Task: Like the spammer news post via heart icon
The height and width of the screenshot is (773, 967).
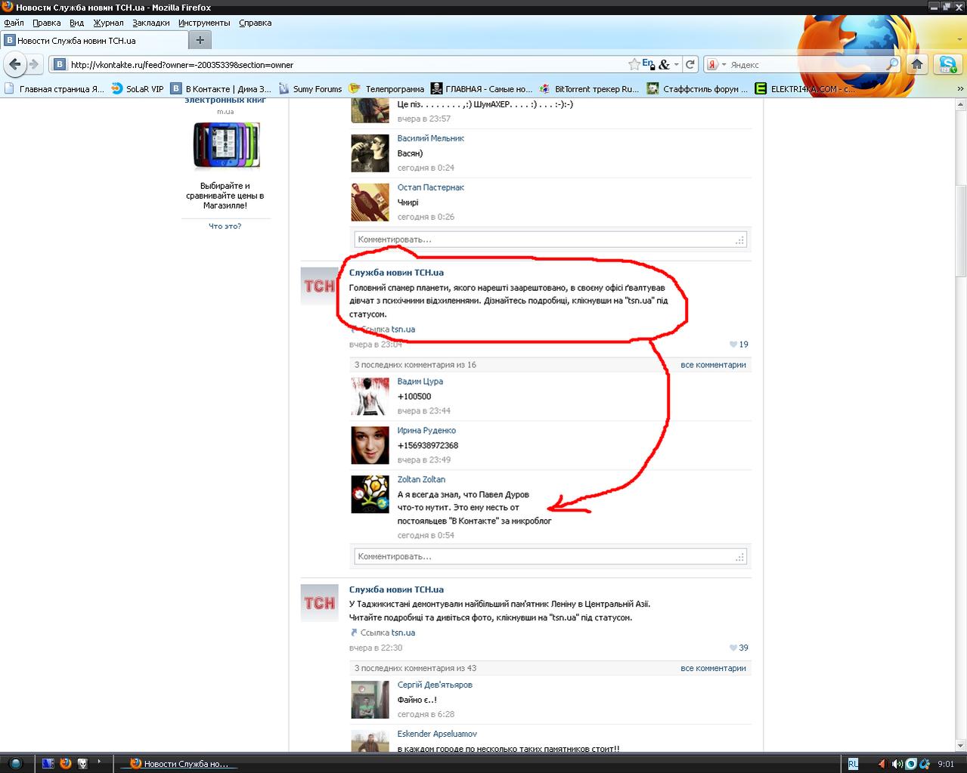Action: point(733,345)
